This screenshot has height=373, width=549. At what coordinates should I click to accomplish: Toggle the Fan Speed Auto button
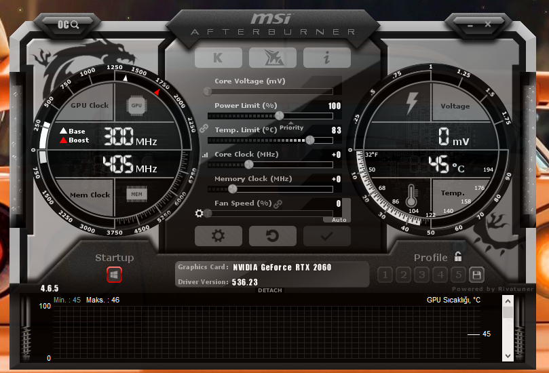pyautogui.click(x=339, y=220)
